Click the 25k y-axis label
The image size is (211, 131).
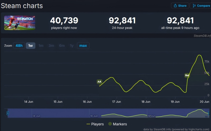pos(207,84)
